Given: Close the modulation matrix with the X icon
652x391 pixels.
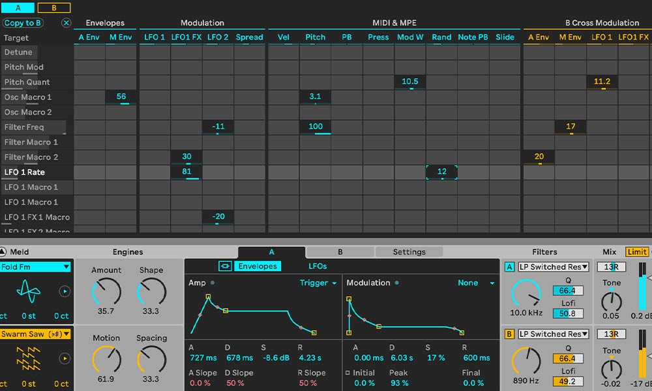Looking at the screenshot, I should click(65, 23).
